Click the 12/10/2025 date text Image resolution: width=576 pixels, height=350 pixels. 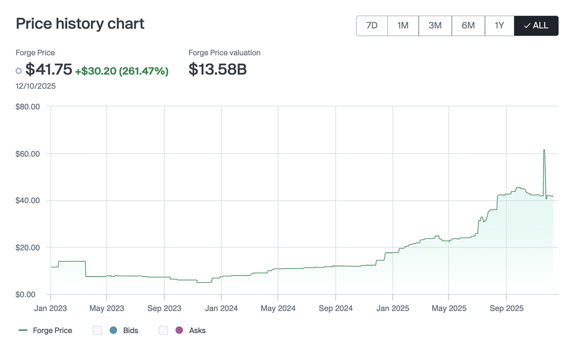[35, 86]
